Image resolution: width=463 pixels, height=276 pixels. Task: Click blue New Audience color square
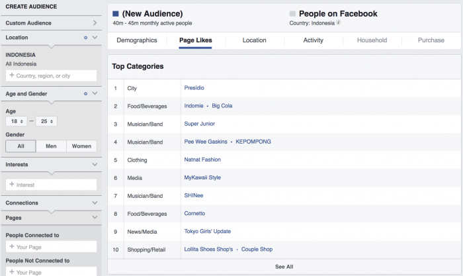[x=116, y=13]
